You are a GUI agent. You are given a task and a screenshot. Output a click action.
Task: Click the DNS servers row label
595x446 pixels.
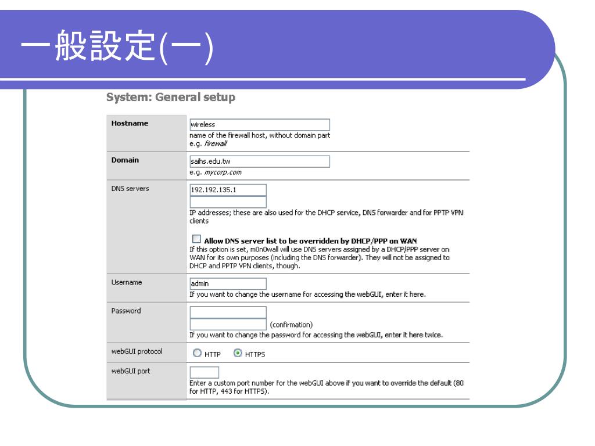click(x=130, y=189)
